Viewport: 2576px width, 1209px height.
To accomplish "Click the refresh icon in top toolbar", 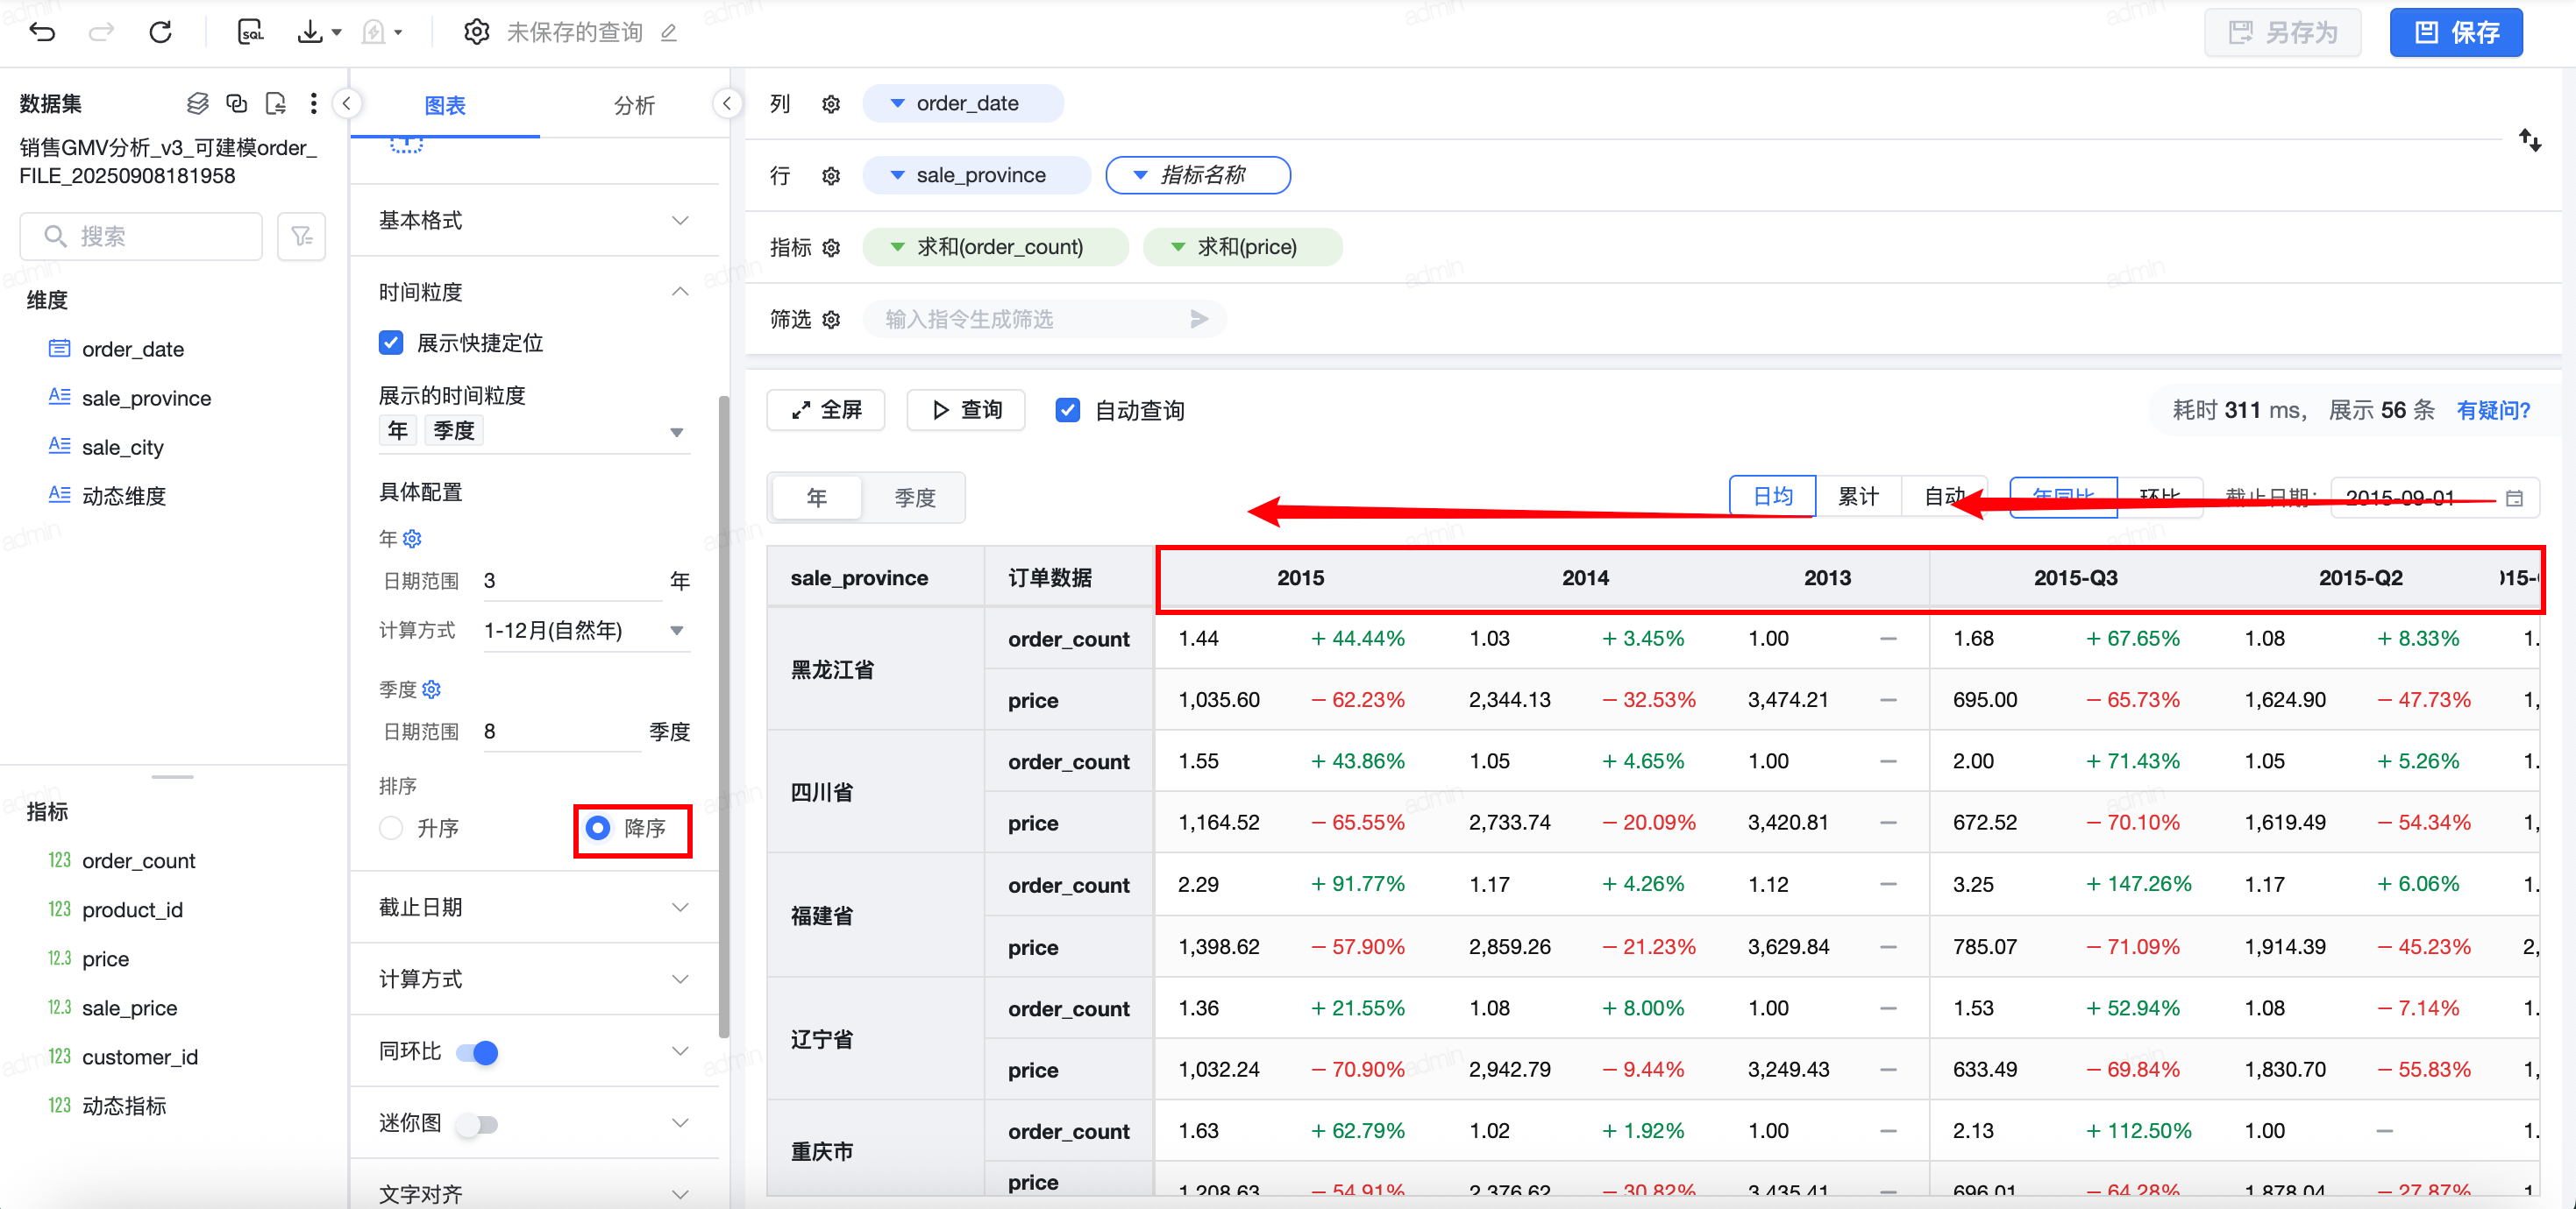I will (x=160, y=32).
